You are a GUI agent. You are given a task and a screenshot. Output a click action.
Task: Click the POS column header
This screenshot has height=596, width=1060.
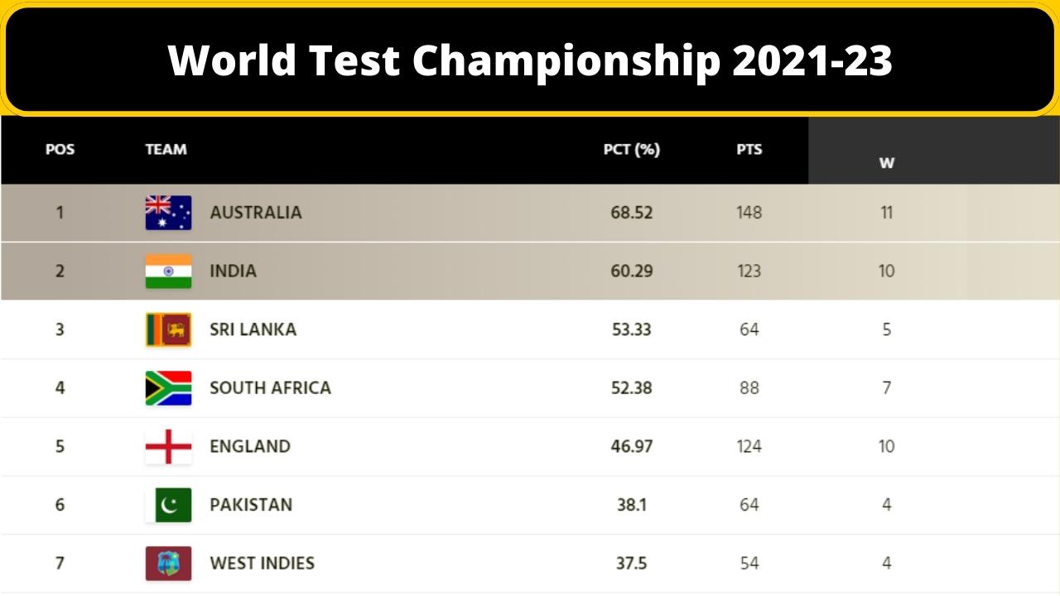coord(60,150)
